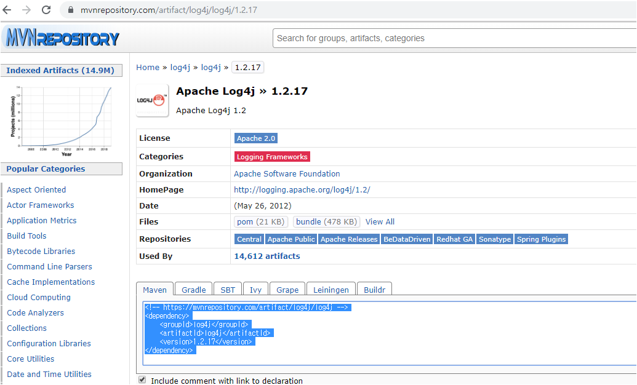Switch to the Grape tab

(287, 290)
